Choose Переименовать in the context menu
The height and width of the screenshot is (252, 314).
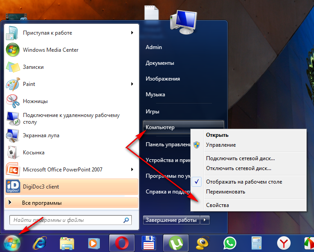225,192
